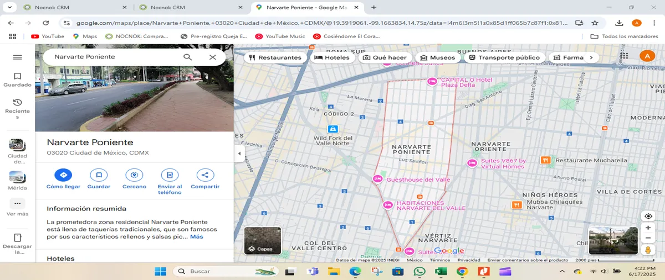665x280 pixels.
Task: Open the Maps hamburger menu
Action: [x=17, y=57]
